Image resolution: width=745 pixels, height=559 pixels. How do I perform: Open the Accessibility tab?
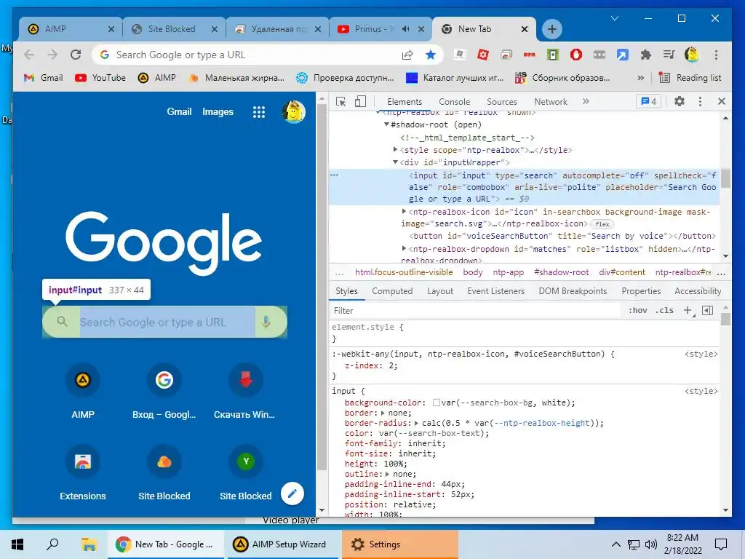698,291
